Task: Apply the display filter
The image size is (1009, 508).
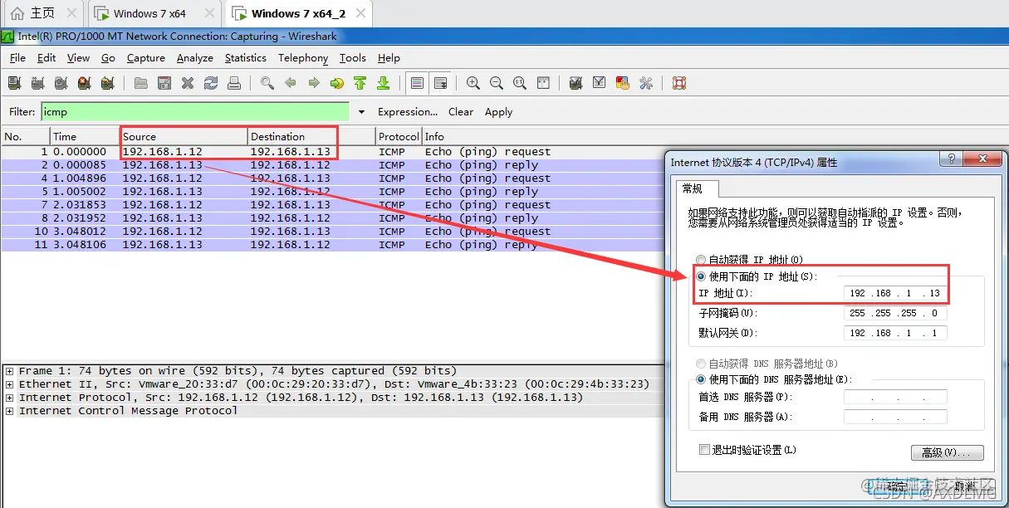Action: (x=498, y=112)
